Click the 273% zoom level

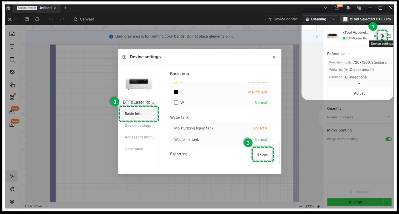(310, 206)
